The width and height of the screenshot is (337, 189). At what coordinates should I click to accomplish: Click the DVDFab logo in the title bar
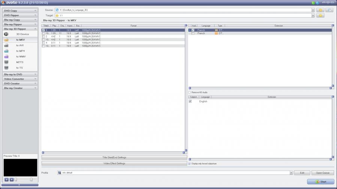tap(3, 3)
